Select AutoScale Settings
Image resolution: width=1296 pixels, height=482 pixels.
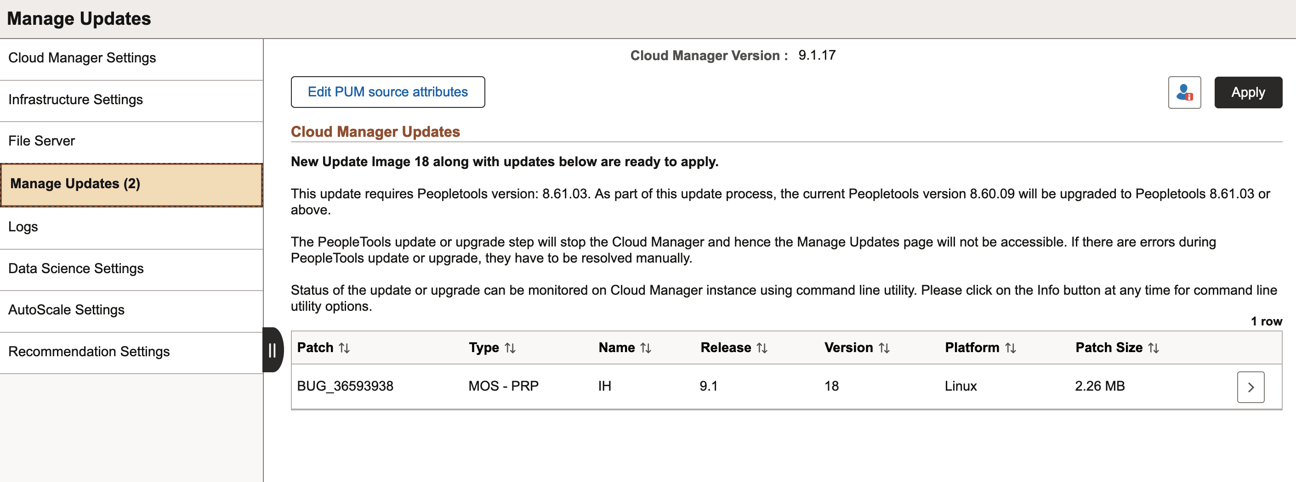click(x=67, y=309)
